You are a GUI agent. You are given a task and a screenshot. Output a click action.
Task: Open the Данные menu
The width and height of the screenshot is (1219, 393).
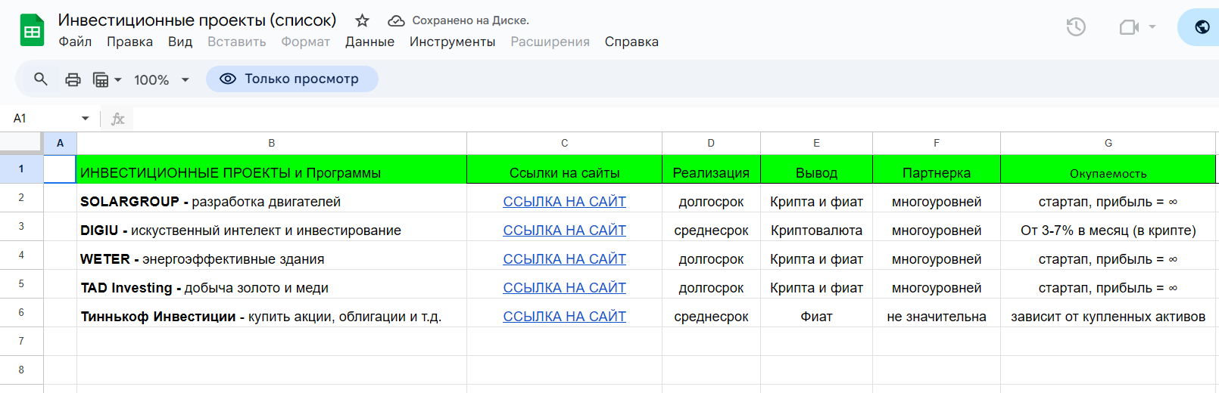click(x=369, y=42)
